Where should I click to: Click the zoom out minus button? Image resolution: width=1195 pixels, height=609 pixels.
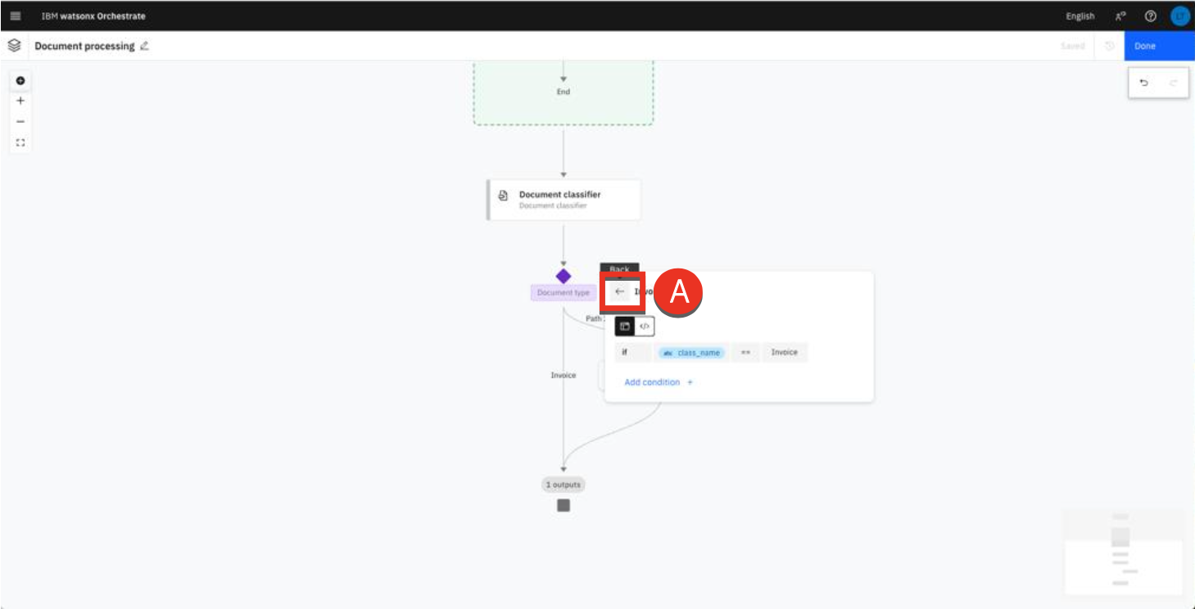20,121
